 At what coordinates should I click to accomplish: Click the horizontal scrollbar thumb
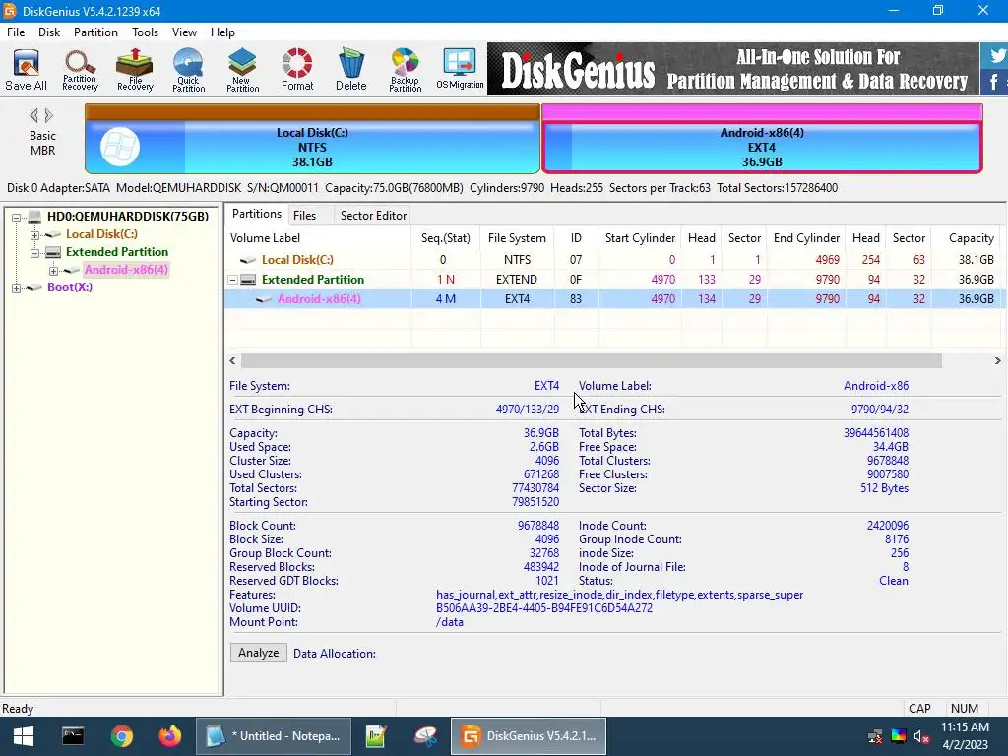tap(591, 360)
